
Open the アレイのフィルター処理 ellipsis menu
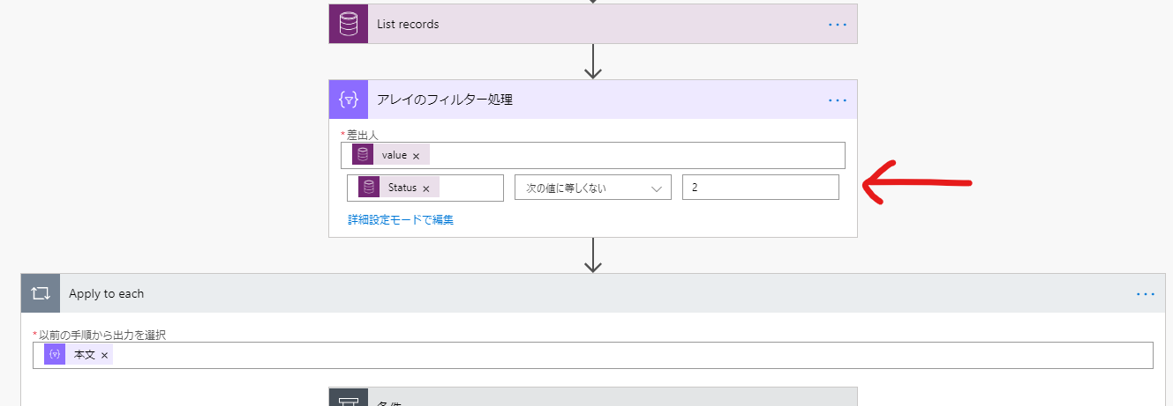pos(838,100)
